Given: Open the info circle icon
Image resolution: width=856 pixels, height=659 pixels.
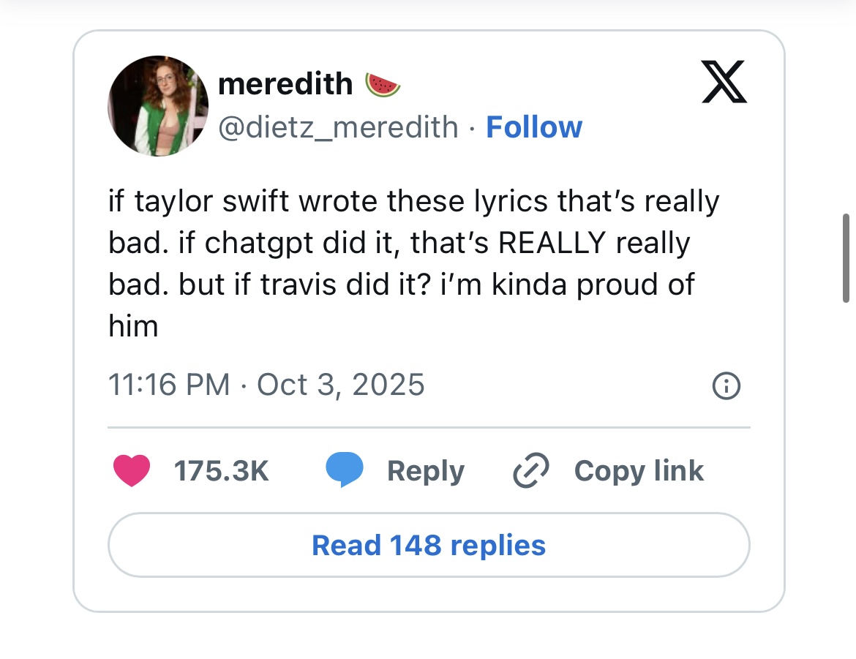Looking at the screenshot, I should 726,385.
